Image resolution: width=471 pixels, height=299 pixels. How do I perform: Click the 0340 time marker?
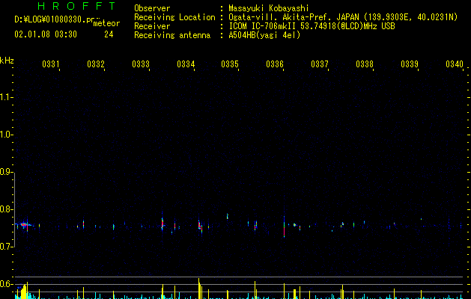(455, 64)
